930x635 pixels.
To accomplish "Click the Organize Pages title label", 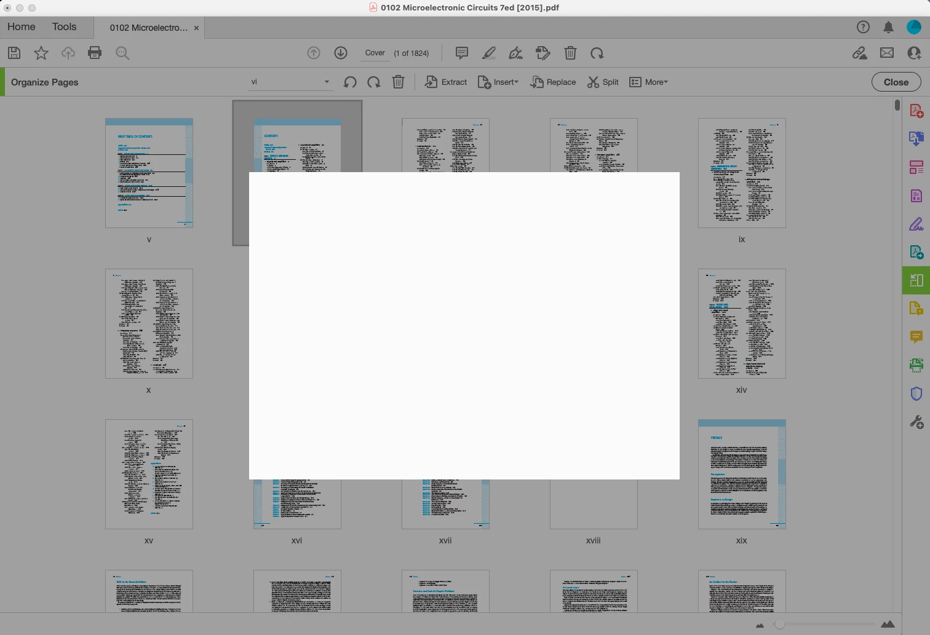I will [x=45, y=82].
